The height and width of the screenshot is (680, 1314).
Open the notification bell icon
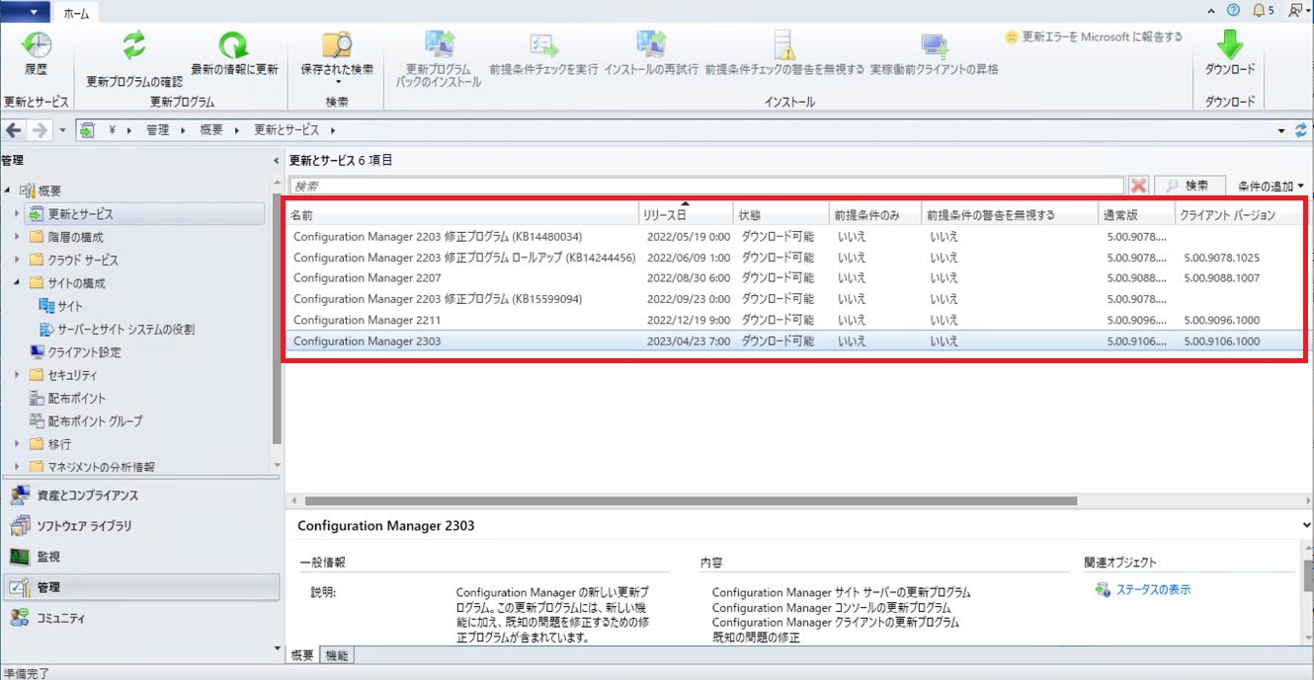[1259, 10]
